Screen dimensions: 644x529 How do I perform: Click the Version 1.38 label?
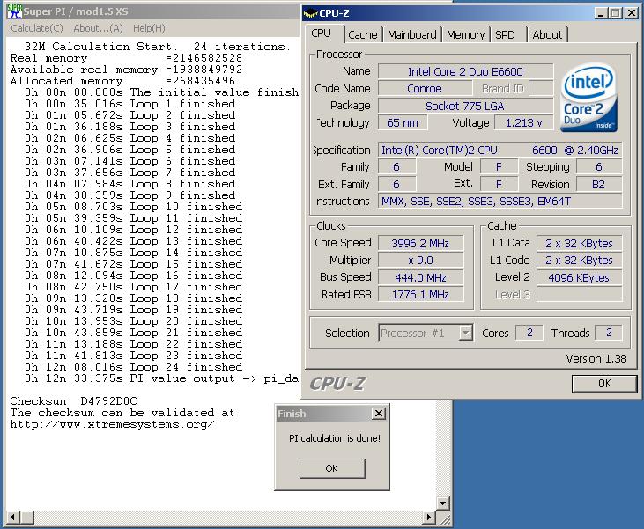coord(596,359)
